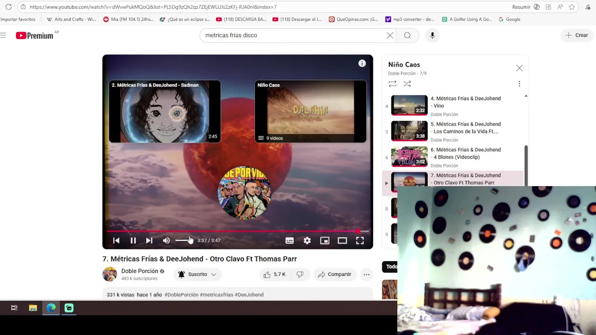Open the video info card icon

362,63
